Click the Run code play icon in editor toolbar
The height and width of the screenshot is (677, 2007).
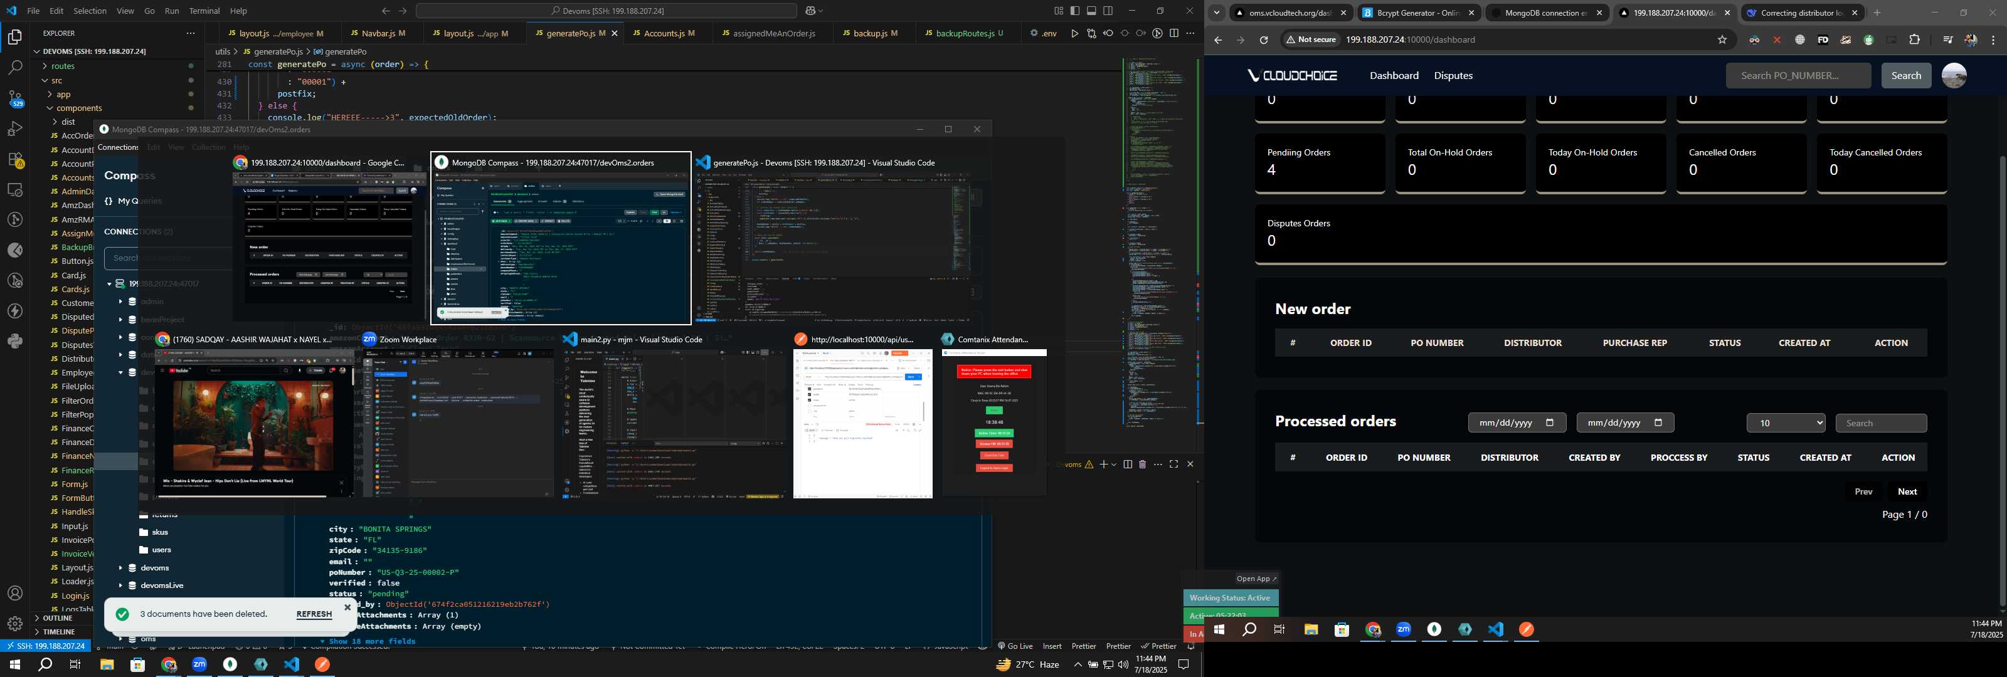tap(1074, 33)
